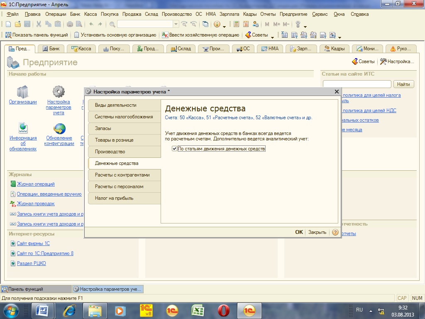Image resolution: width=425 pixels, height=319 pixels.
Task: Click the Help info toolbar icon
Action: click(x=217, y=24)
